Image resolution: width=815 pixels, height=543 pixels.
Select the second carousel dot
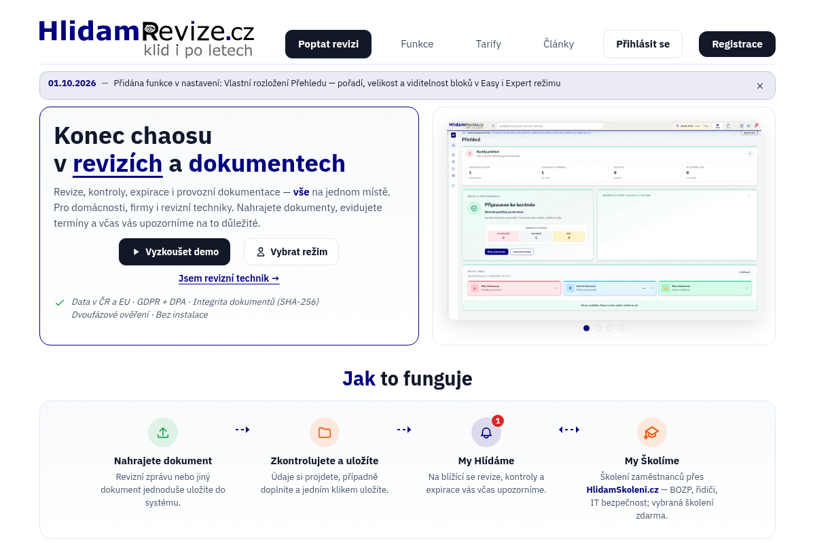[598, 328]
